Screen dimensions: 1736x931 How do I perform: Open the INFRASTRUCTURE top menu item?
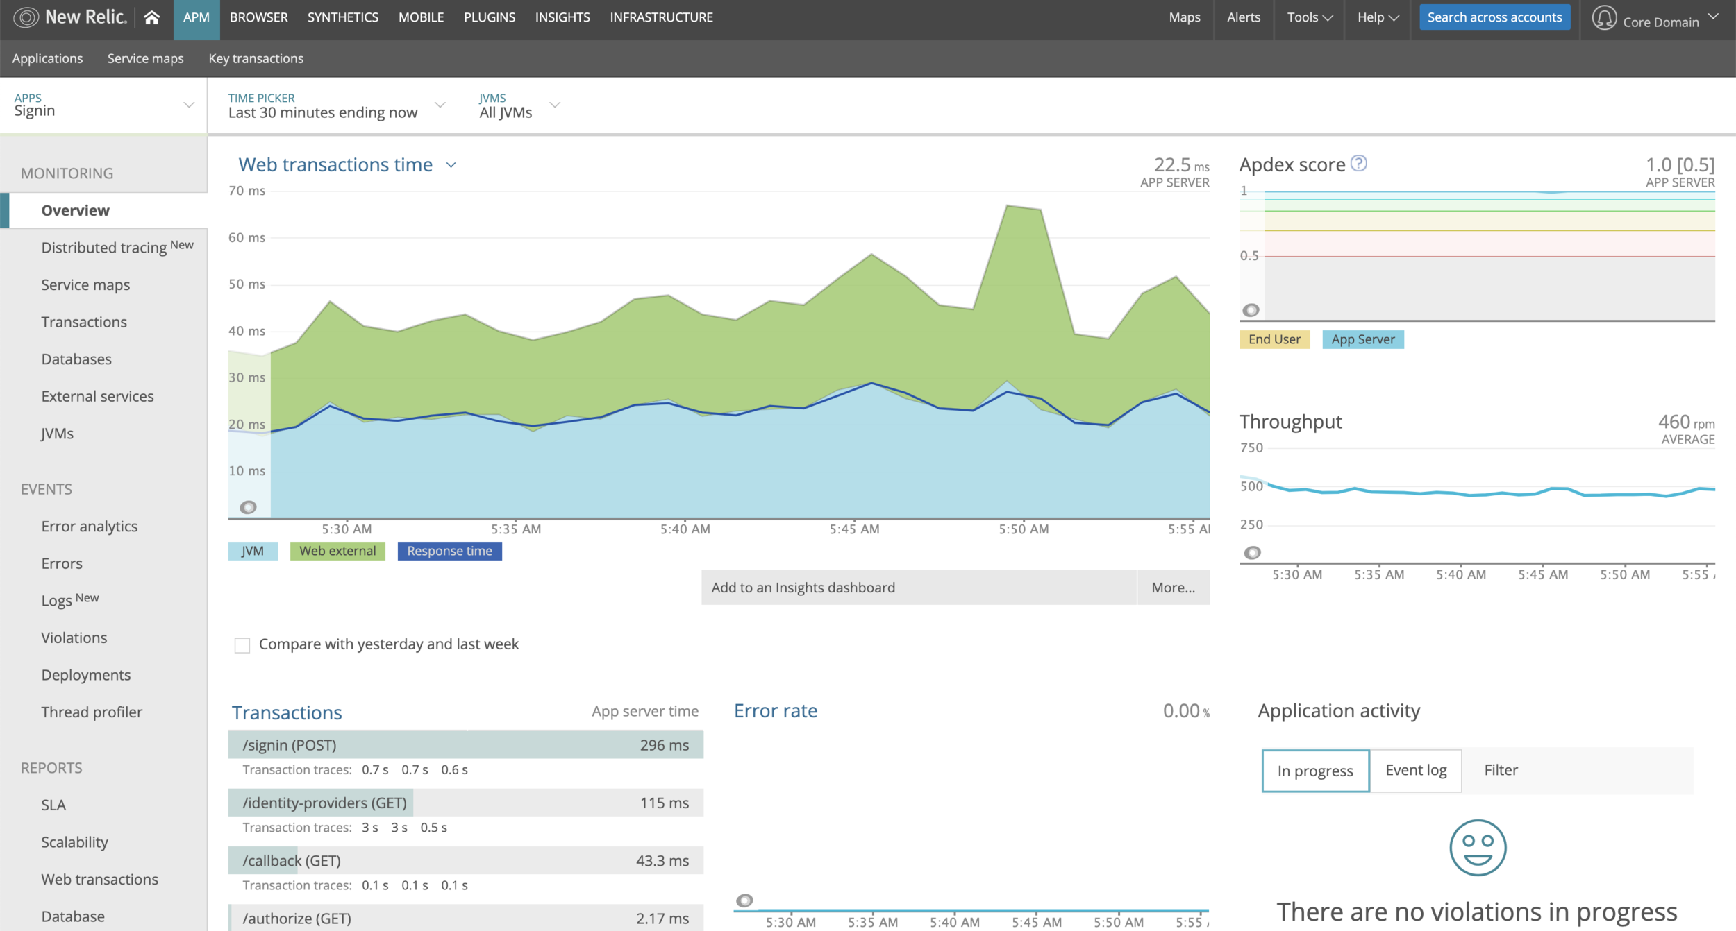[661, 17]
